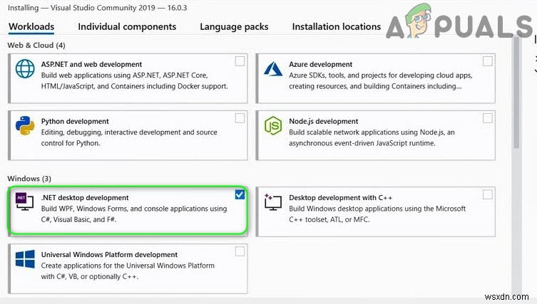
Task: Click the 'Build web applications using ASP.NET' description
Action: pos(134,80)
